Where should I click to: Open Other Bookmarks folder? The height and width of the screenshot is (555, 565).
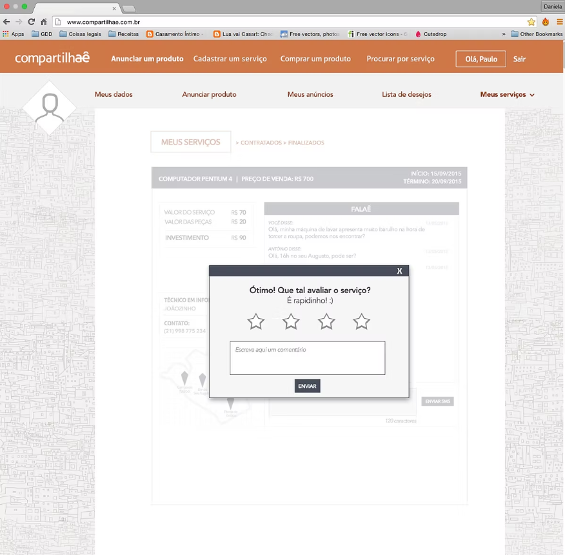[537, 34]
